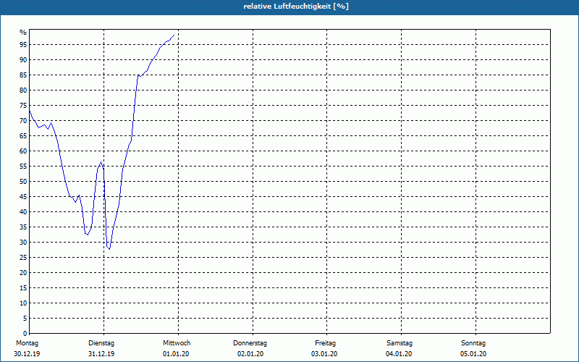This screenshot has height=362, width=579.
Task: Click the y-axis value 25
Action: point(23,258)
